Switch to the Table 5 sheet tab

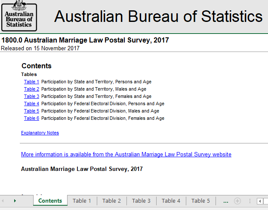200,201
